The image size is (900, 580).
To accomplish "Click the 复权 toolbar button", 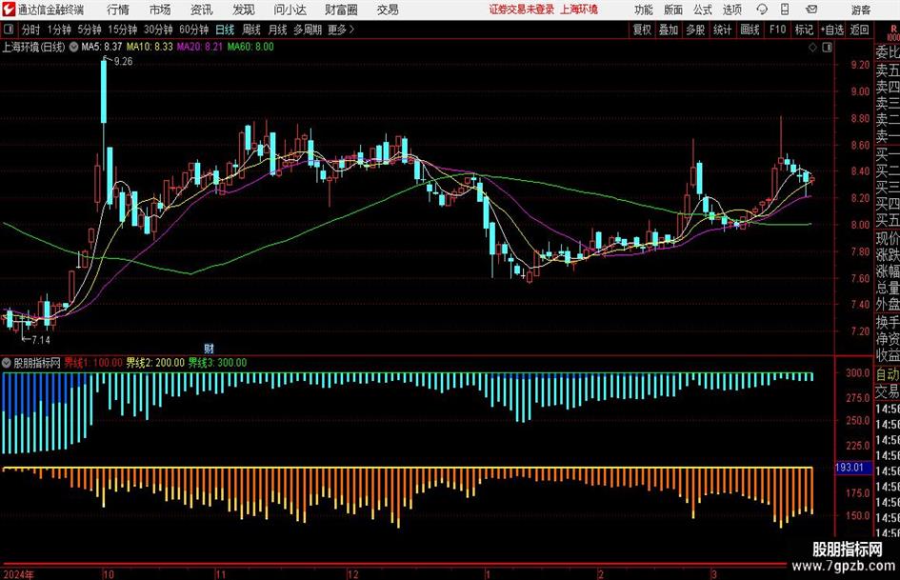I will pos(642,30).
